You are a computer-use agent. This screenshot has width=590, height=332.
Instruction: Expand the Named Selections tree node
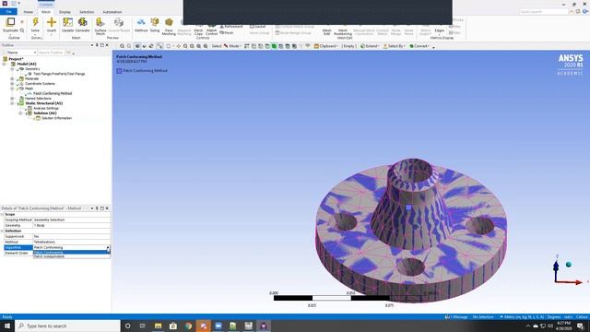(x=12, y=99)
